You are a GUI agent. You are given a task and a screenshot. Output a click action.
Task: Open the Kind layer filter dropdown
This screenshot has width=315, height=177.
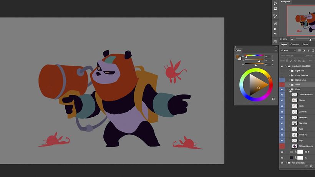click(288, 51)
